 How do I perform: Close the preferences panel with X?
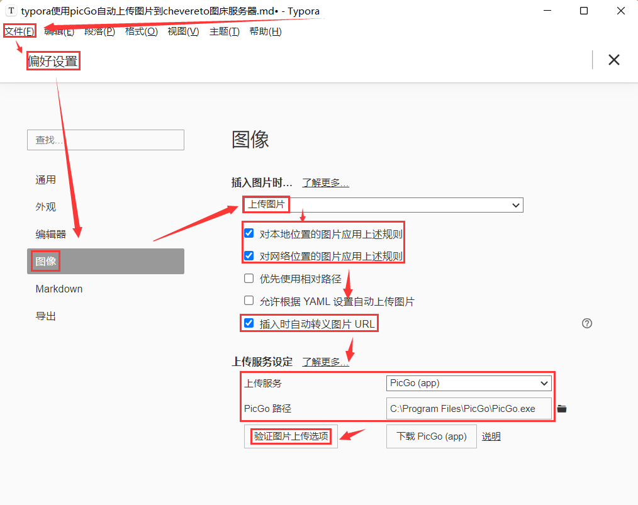614,60
